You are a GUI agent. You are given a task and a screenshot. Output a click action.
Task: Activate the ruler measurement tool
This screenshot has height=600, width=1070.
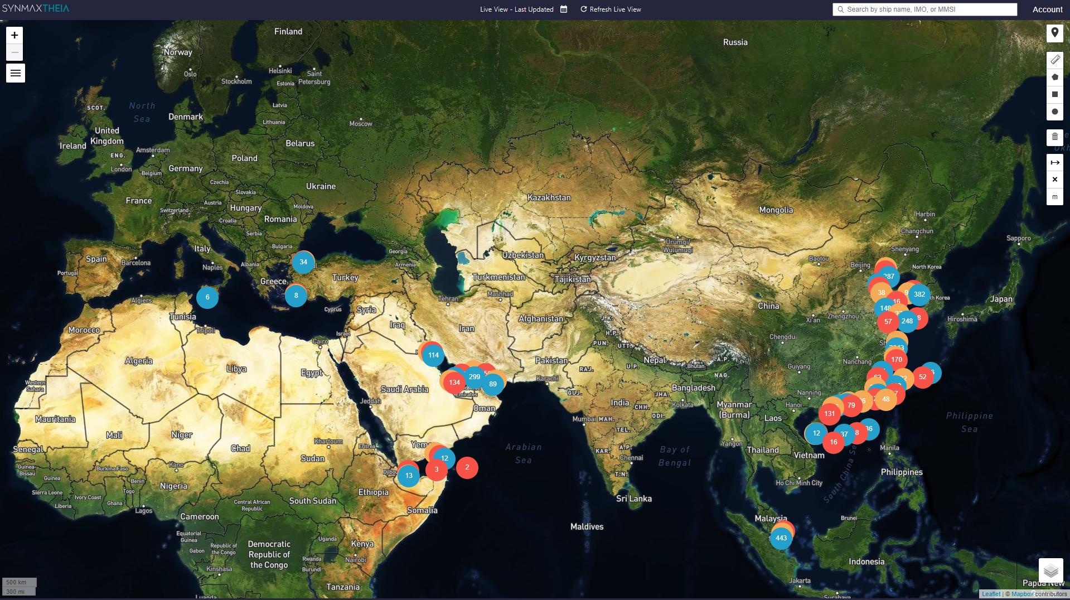click(1054, 60)
